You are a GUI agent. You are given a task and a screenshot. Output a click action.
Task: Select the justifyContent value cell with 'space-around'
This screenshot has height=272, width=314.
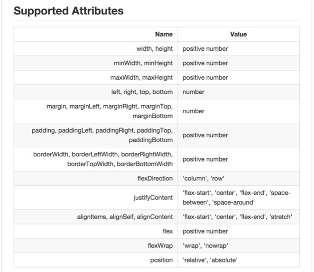[x=236, y=198]
